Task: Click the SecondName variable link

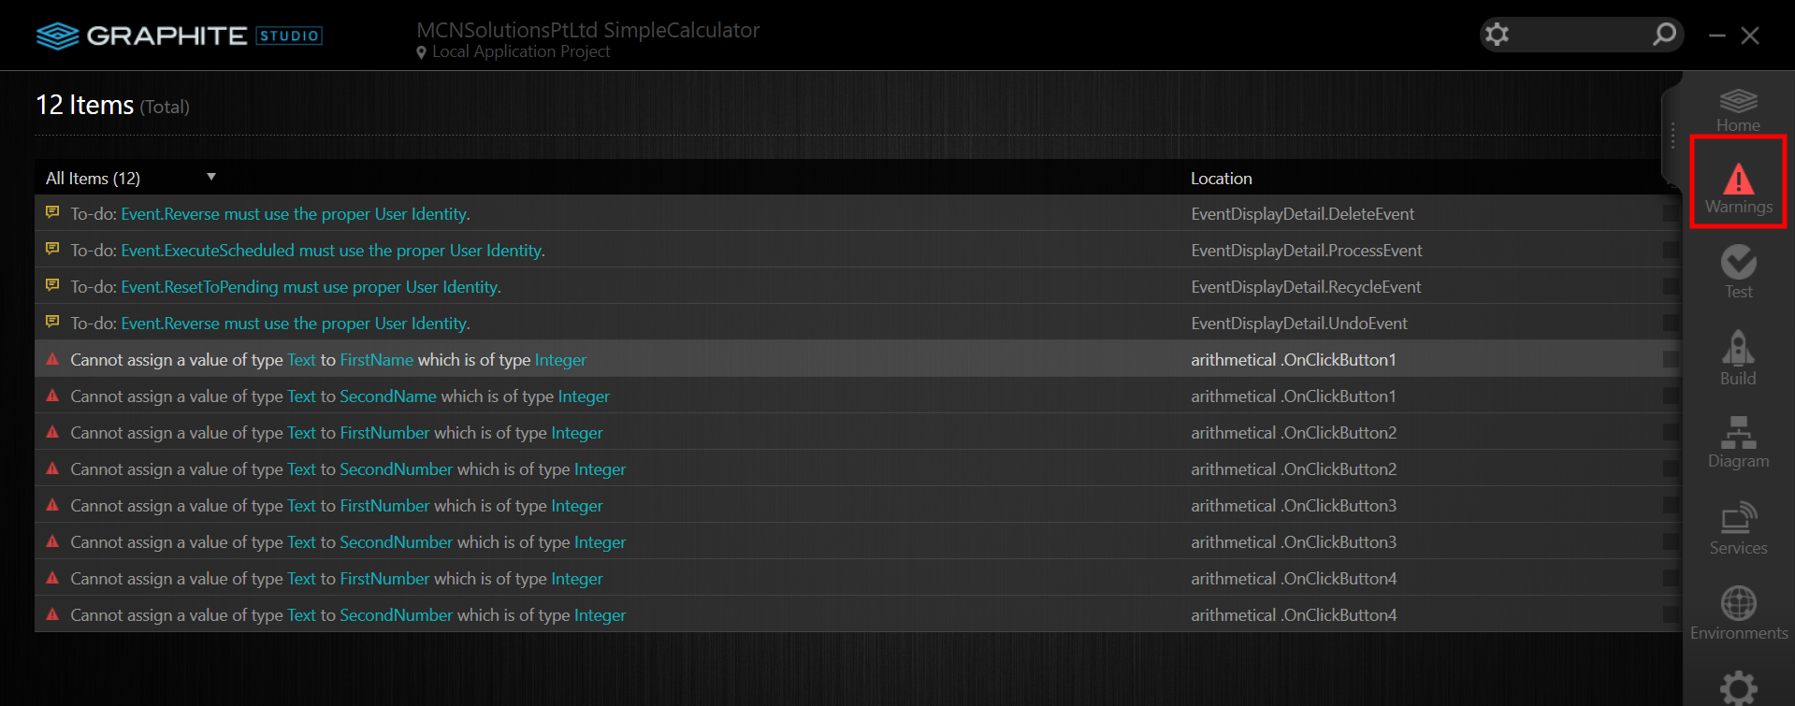Action: (x=387, y=396)
